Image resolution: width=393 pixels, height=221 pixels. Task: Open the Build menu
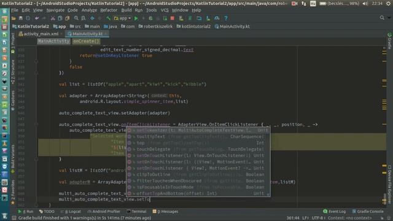[126, 10]
